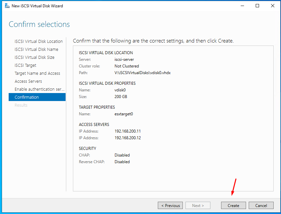Viewport: 281px width, 214px height.
Task: Click the 200 GB size value
Action: click(121, 97)
